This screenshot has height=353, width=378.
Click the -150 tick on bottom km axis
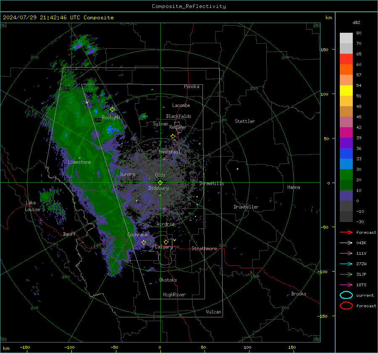point(25,347)
